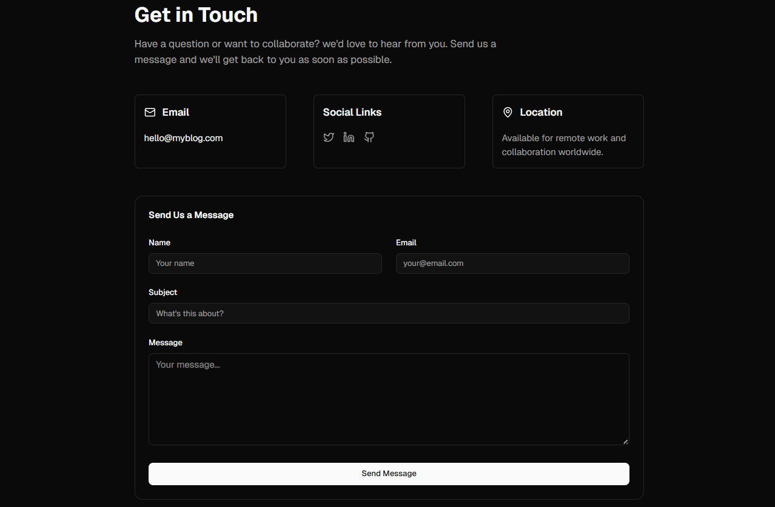Click inside the 'Your message...' text area
Image resolution: width=775 pixels, height=507 pixels.
(389, 399)
